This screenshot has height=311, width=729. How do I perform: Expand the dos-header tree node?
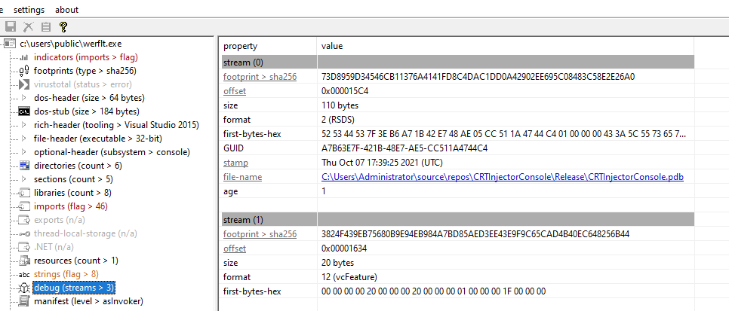(25, 98)
